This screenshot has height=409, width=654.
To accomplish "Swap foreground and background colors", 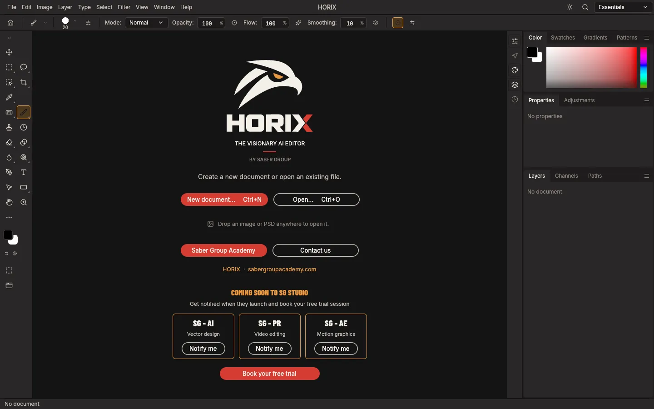I will 6,254.
